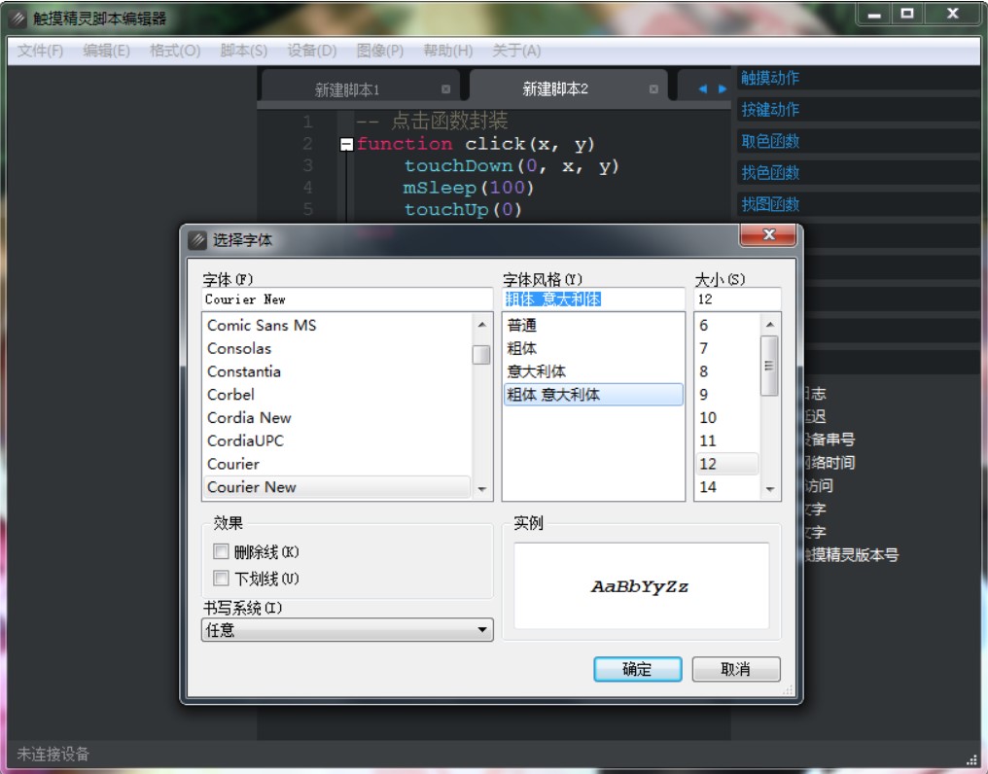Open the 帮助(H) menu
Image resolution: width=988 pixels, height=774 pixels.
click(x=448, y=51)
